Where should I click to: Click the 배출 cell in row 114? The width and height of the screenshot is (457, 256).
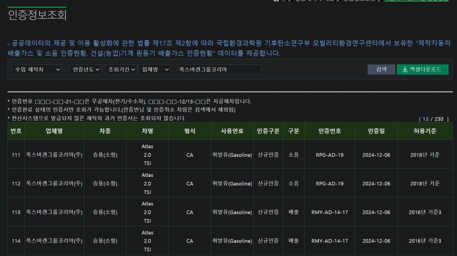click(x=293, y=241)
